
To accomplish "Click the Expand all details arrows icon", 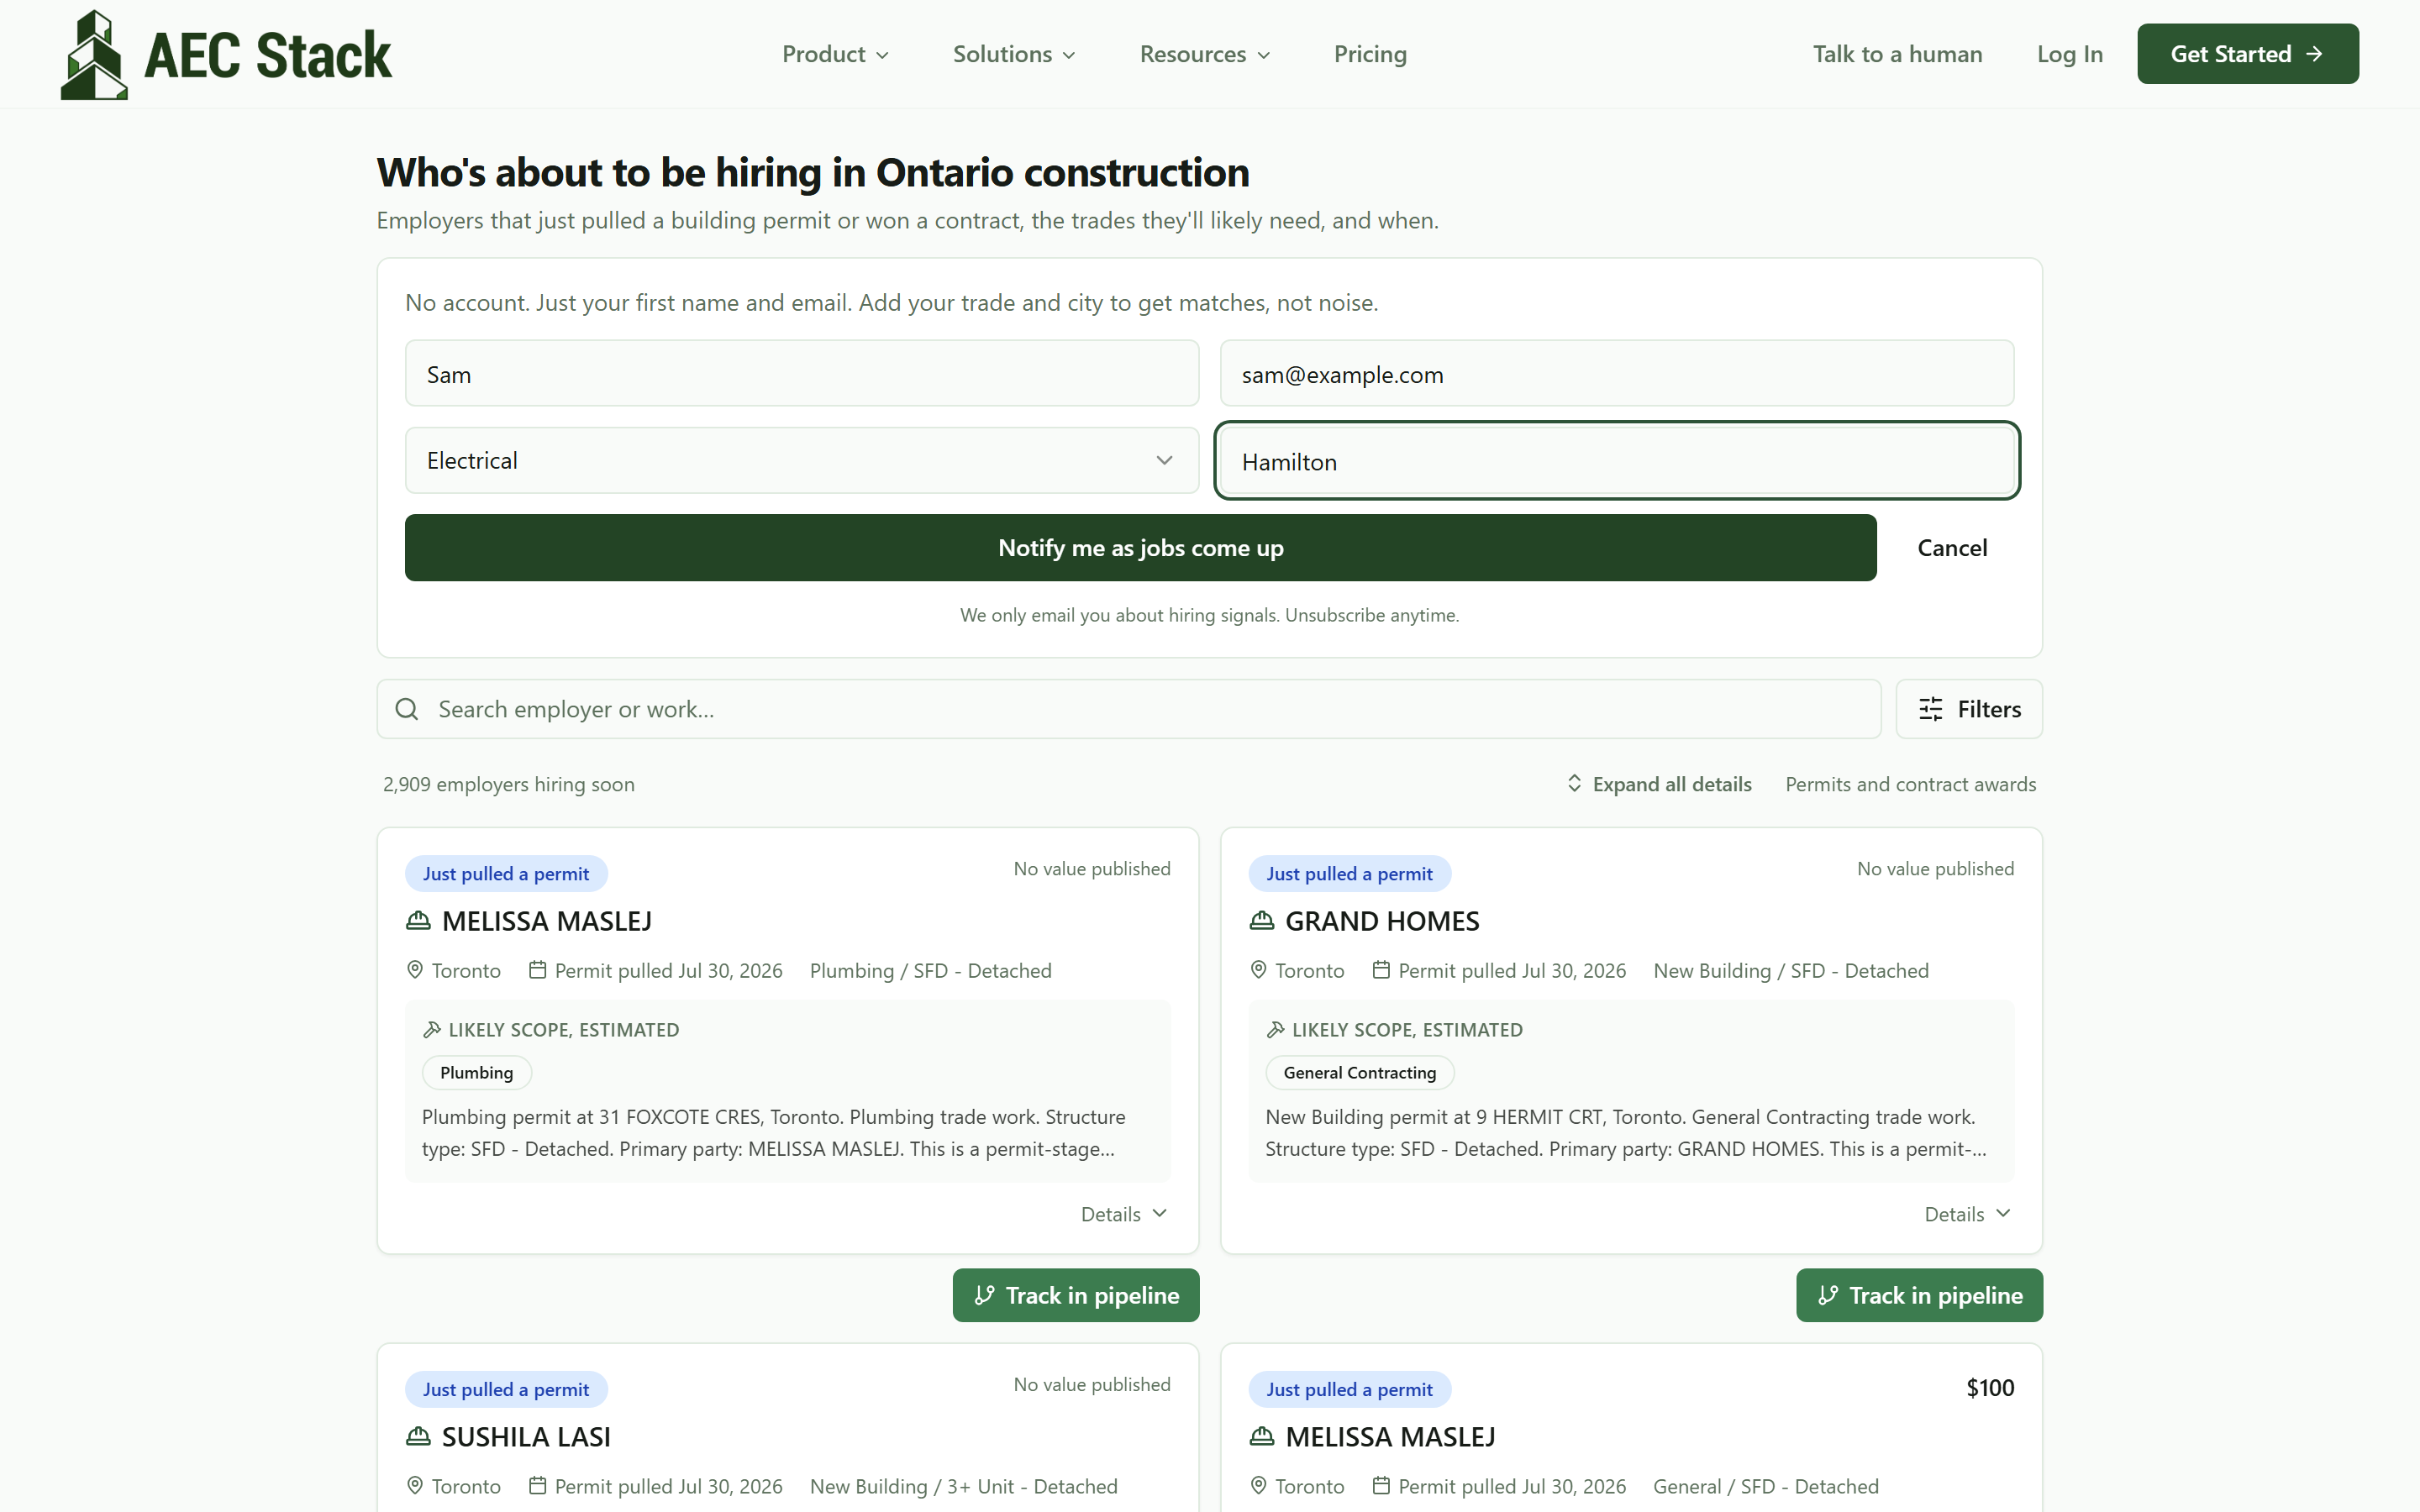I will (x=1574, y=783).
